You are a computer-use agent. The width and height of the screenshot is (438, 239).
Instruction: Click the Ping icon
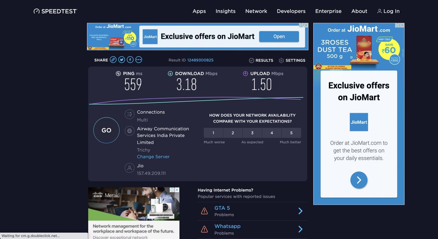click(x=118, y=74)
